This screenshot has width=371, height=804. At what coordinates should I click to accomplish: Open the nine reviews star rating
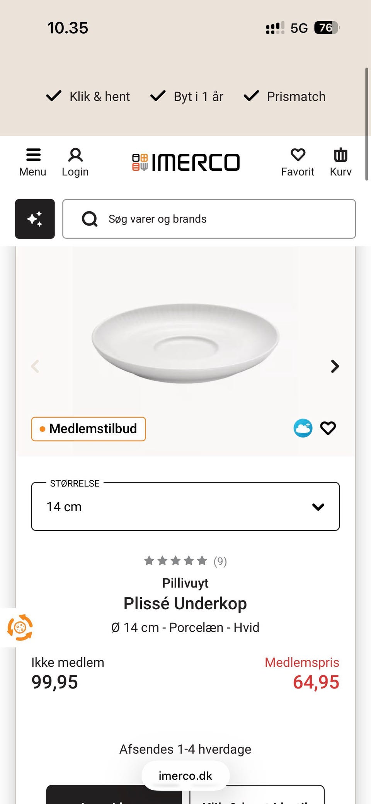pos(185,561)
